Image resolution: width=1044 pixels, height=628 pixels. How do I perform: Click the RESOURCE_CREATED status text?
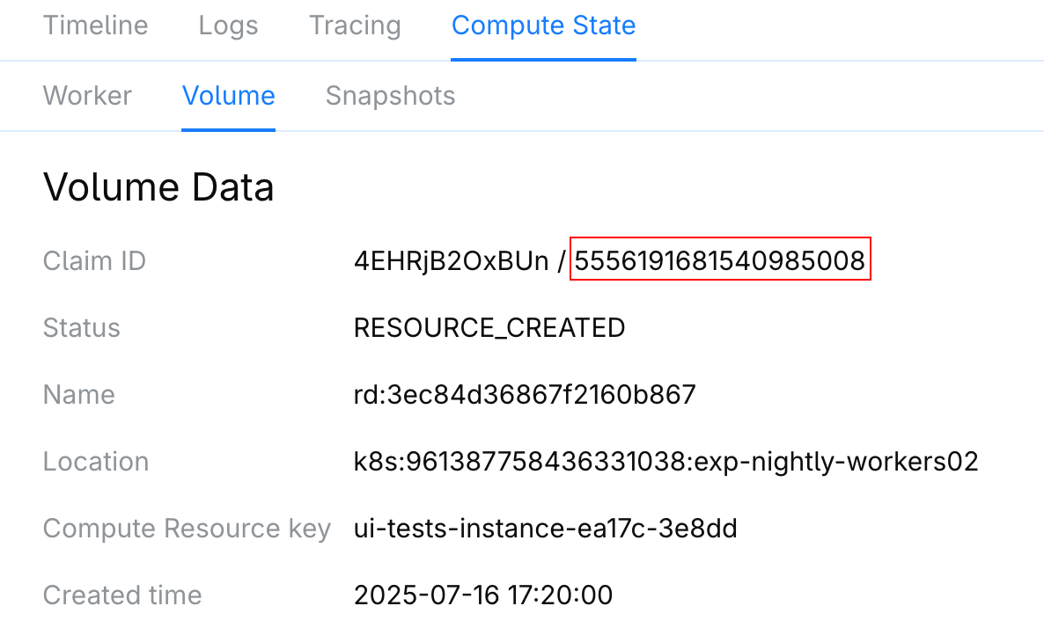pyautogui.click(x=489, y=327)
